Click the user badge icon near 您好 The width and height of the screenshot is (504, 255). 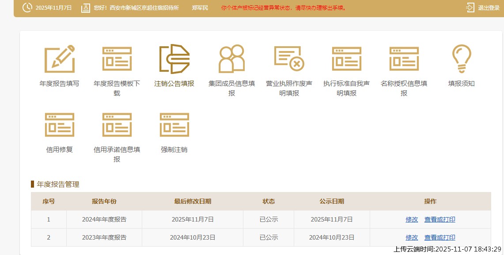(x=85, y=7)
